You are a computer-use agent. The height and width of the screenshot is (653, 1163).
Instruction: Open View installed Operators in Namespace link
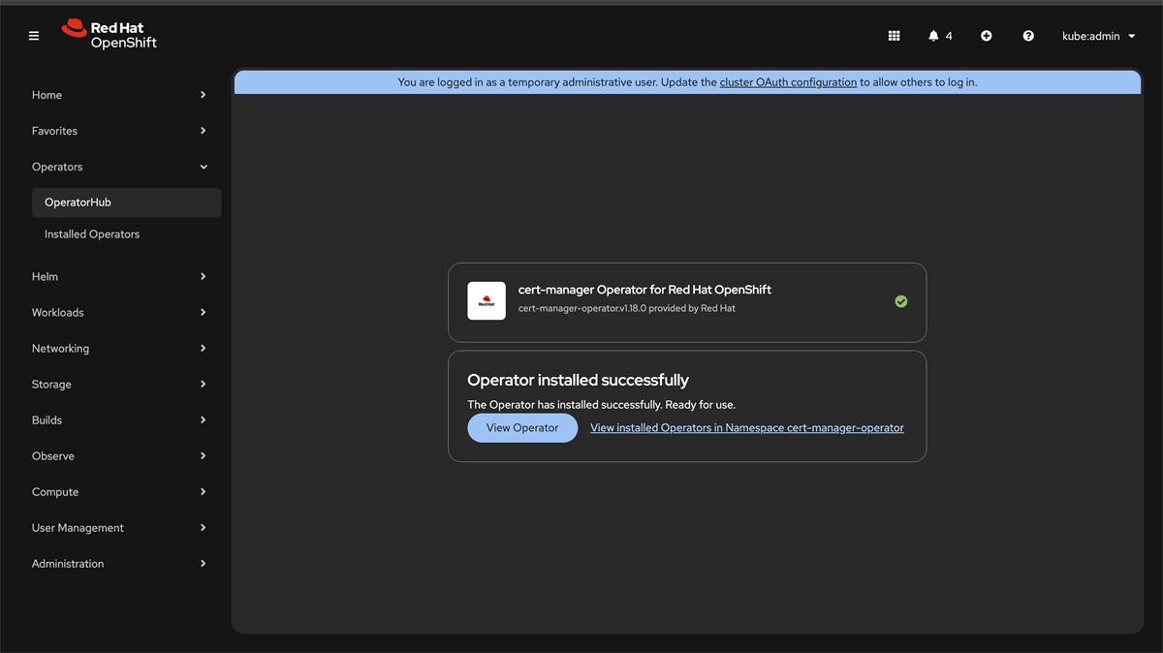(747, 428)
